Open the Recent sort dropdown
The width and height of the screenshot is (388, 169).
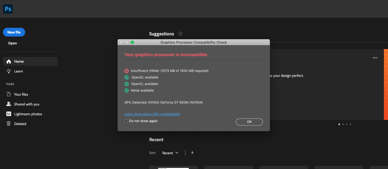click(x=170, y=153)
